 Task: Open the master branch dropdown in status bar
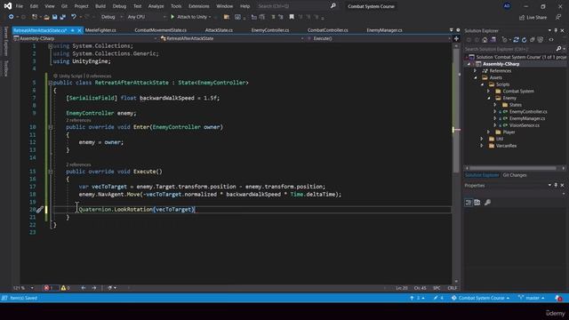tap(532, 298)
